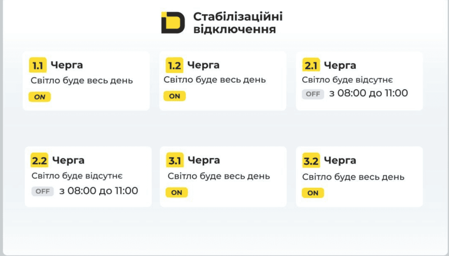
Task: Click the ON indicator in queue 3.2
Action: pos(313,193)
